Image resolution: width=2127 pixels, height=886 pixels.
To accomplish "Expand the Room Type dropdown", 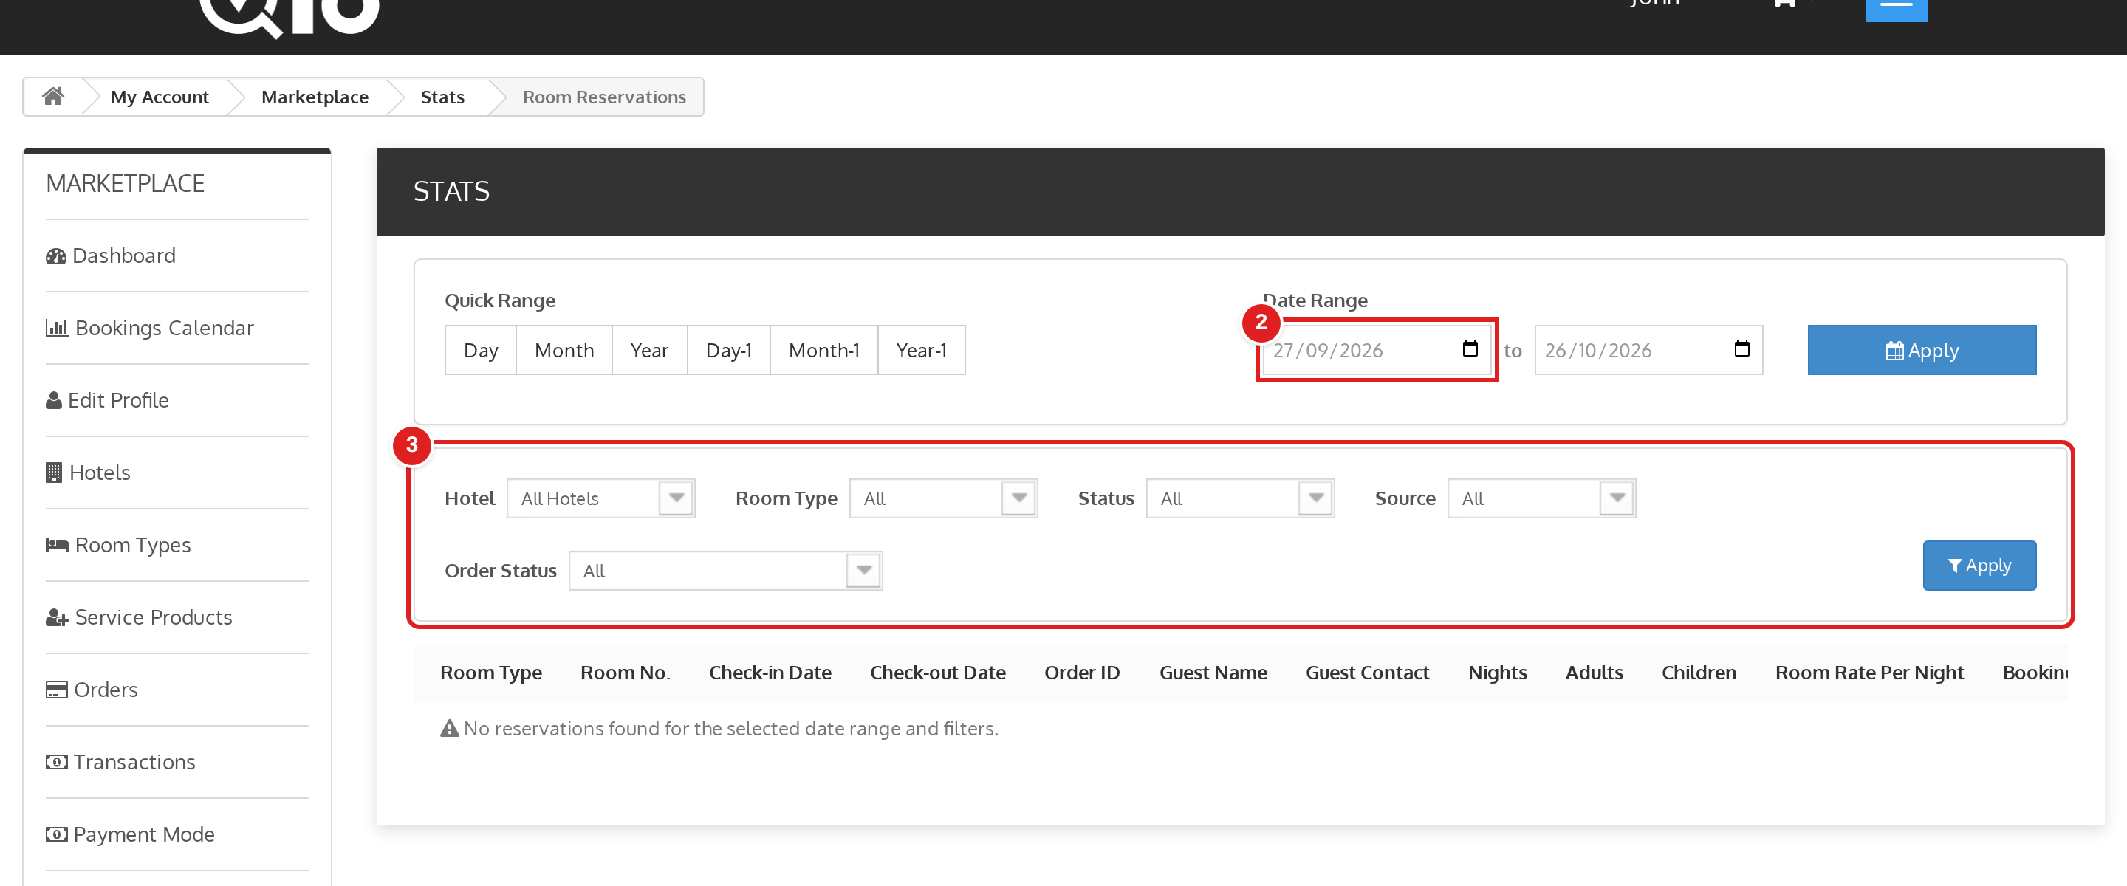I will click(x=943, y=498).
